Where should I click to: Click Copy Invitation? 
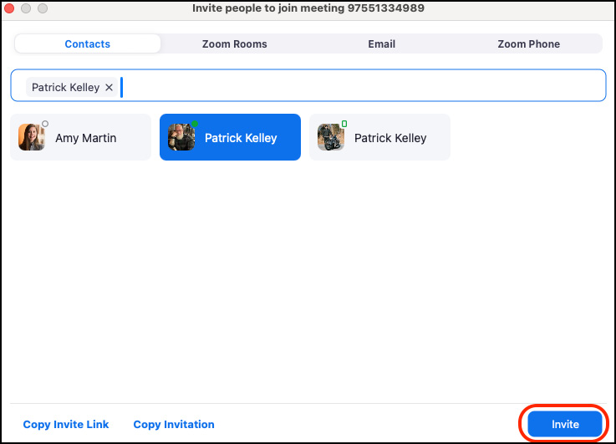[174, 425]
